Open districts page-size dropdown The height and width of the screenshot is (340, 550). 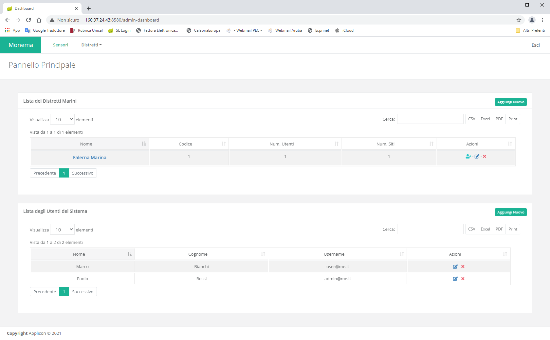[x=63, y=120]
